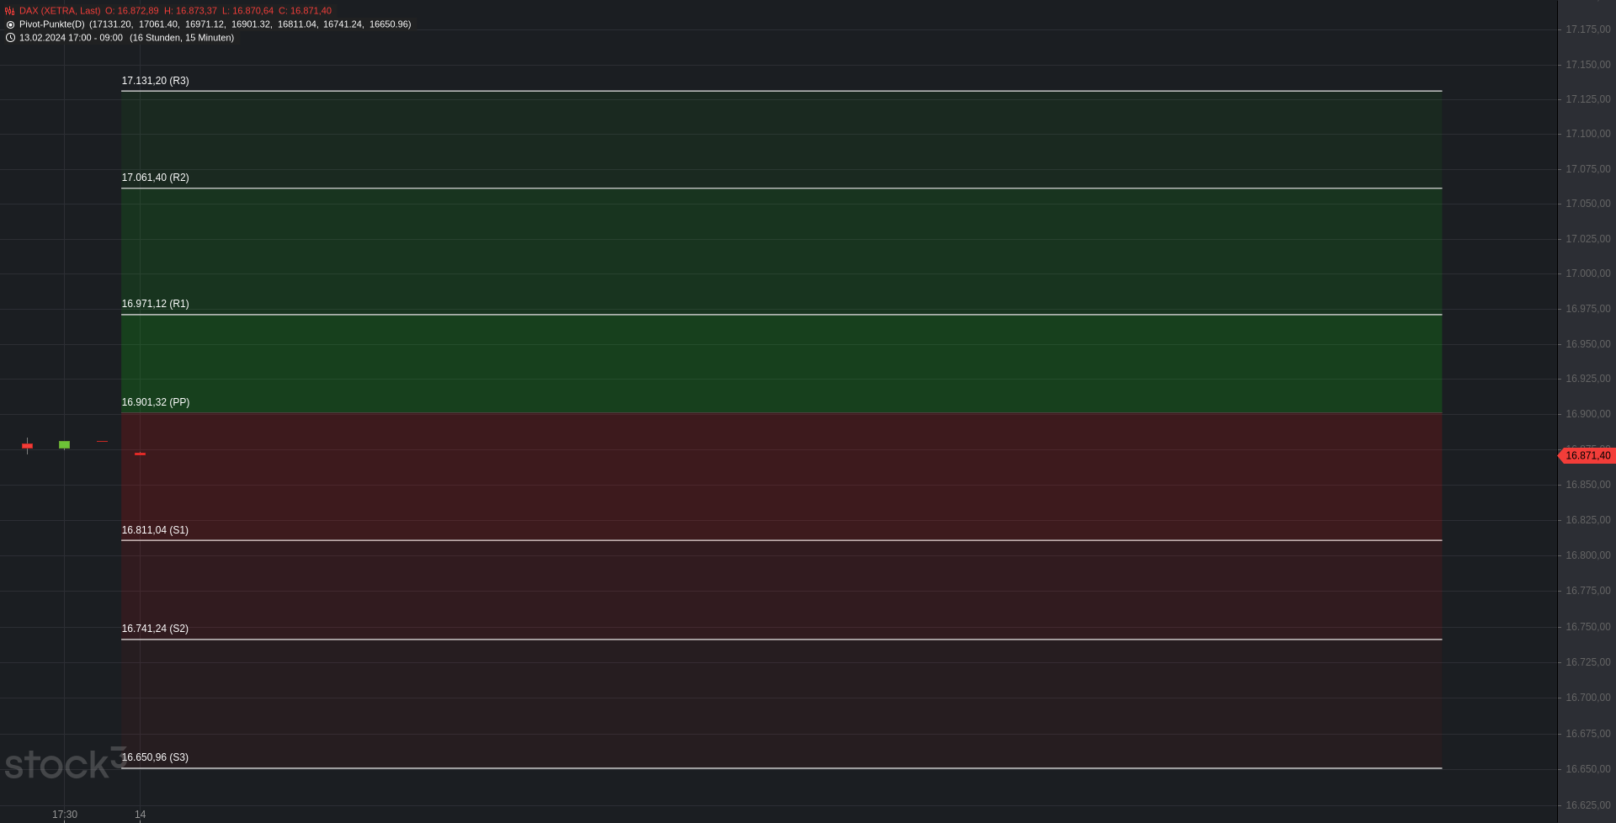1616x823 pixels.
Task: Click the 17:30 marker on time axis
Action: 65,815
